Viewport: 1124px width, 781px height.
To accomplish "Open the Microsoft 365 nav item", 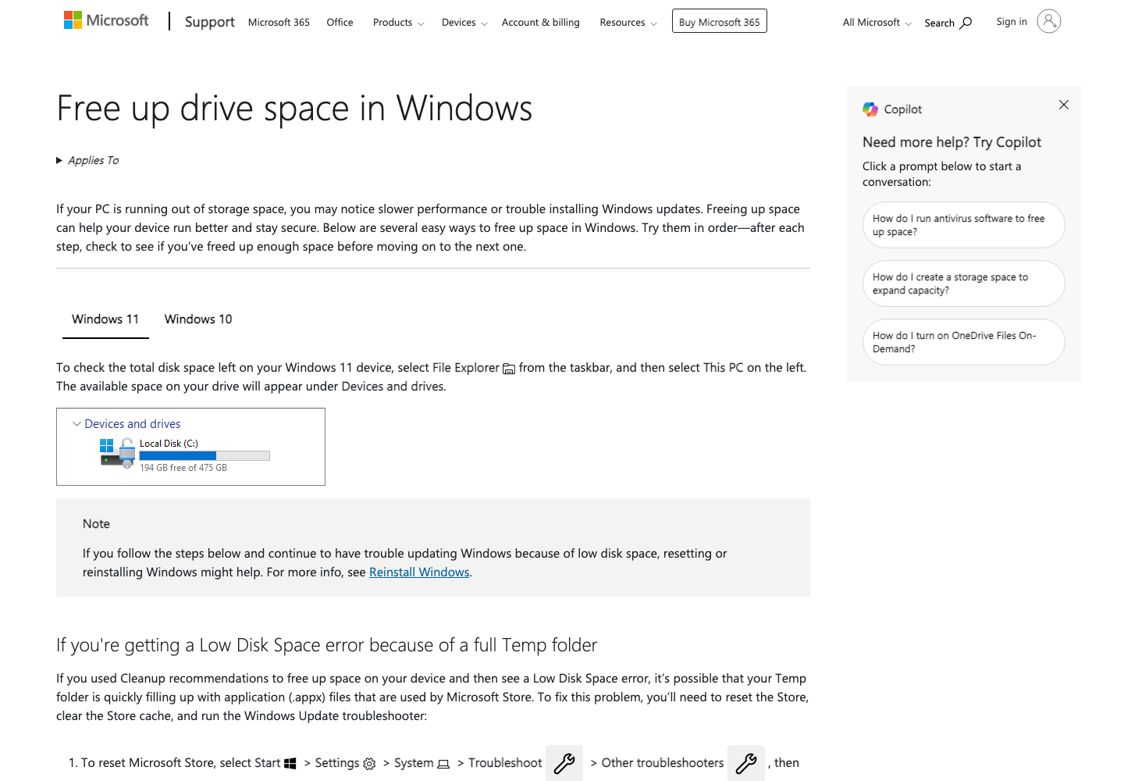I will tap(279, 23).
